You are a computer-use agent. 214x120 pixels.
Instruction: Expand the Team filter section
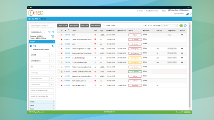[x=42, y=109]
